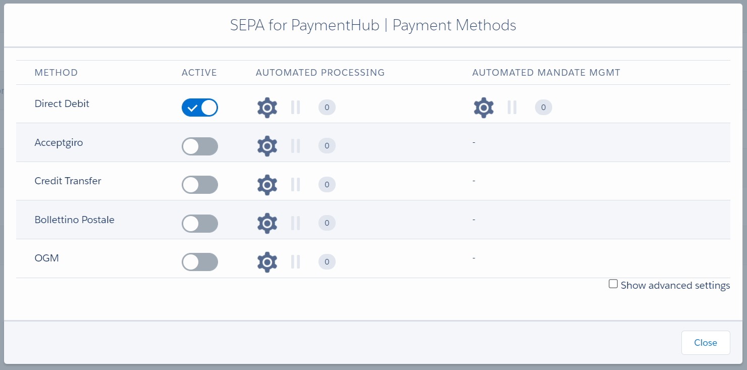
Task: Open Acceptgiro processing settings gear
Action: [267, 146]
